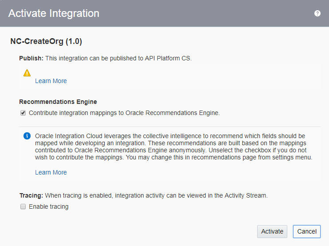
Task: Open Learn More link under Publish warning
Action: click(x=51, y=81)
